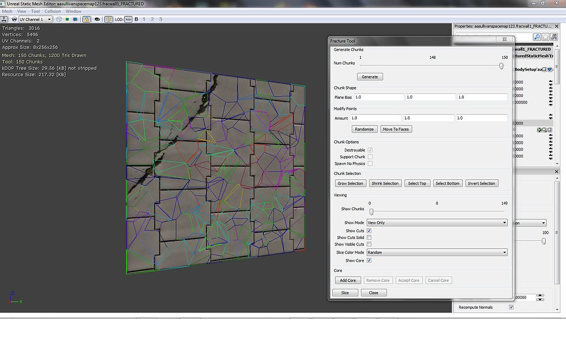Select the LOD B base level
Screen dimensions: 566x354
[136, 19]
